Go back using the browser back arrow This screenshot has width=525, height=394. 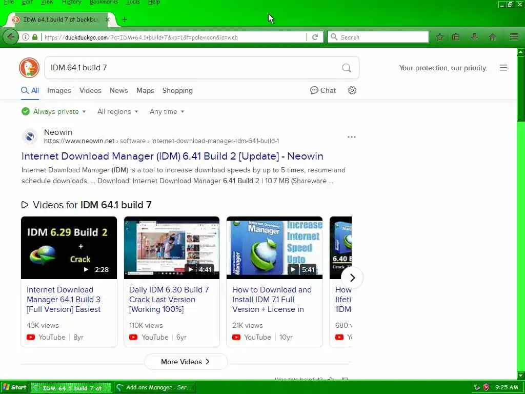click(11, 37)
